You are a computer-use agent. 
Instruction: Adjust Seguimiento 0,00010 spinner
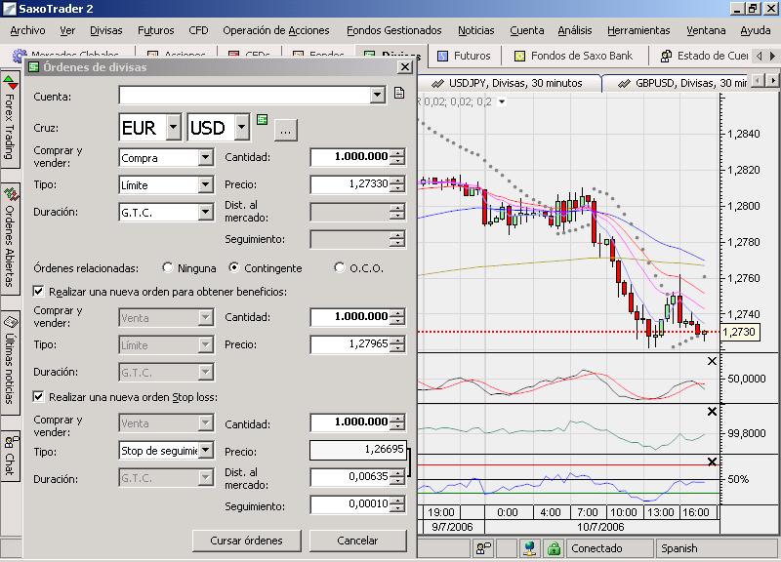(397, 504)
